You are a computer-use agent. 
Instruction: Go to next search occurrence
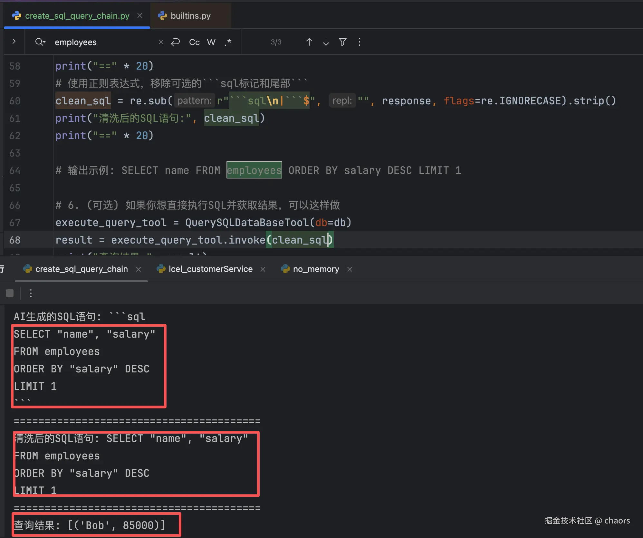[x=326, y=42]
